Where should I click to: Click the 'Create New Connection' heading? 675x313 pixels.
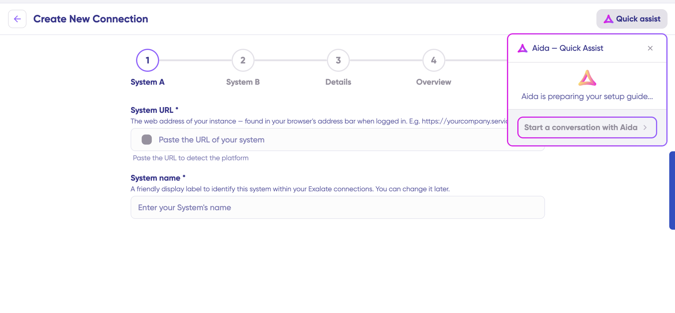click(x=90, y=19)
